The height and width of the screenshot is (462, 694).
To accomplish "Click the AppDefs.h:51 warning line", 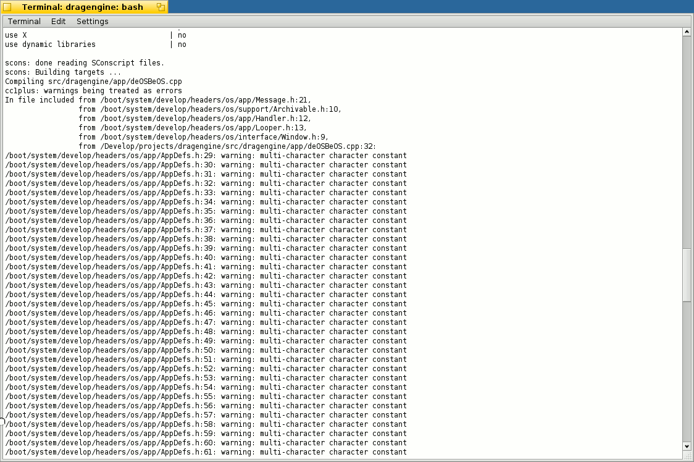I will pyautogui.click(x=206, y=359).
